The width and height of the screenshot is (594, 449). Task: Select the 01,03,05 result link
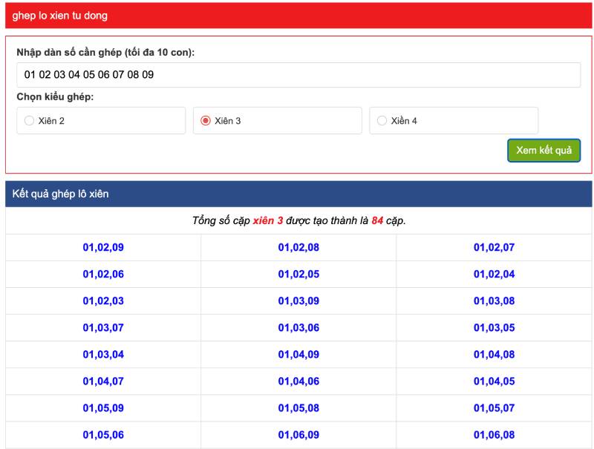click(x=494, y=328)
